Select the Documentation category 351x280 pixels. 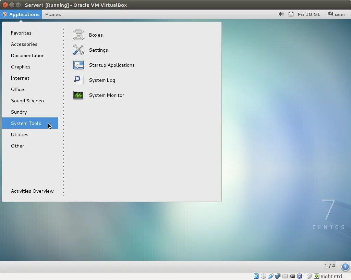point(30,55)
